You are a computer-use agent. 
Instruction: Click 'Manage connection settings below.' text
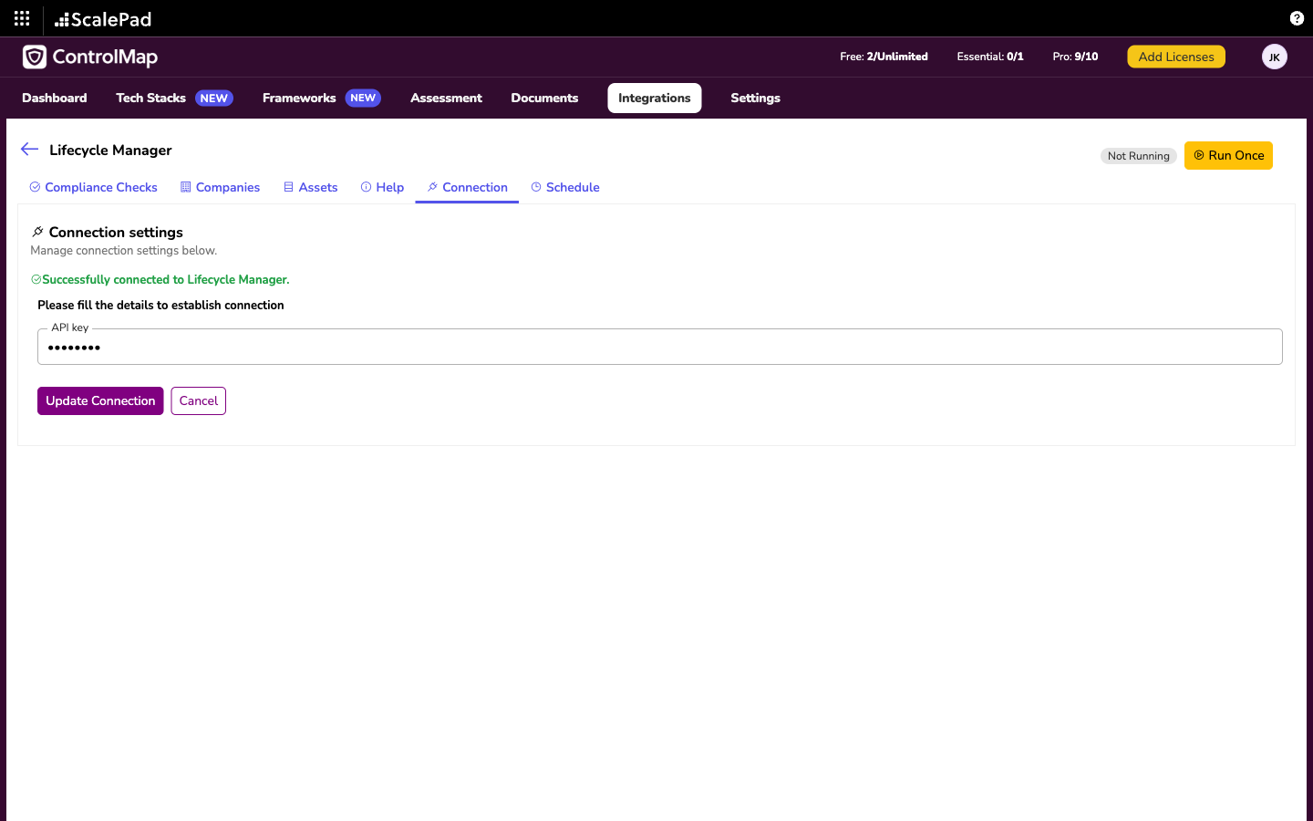124,250
